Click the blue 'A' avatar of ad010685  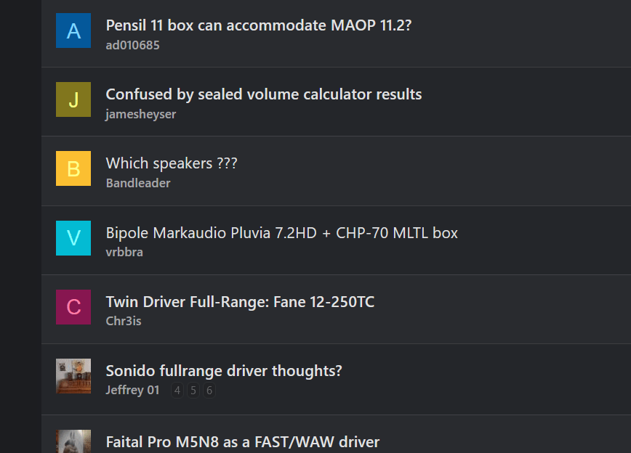[x=73, y=30]
